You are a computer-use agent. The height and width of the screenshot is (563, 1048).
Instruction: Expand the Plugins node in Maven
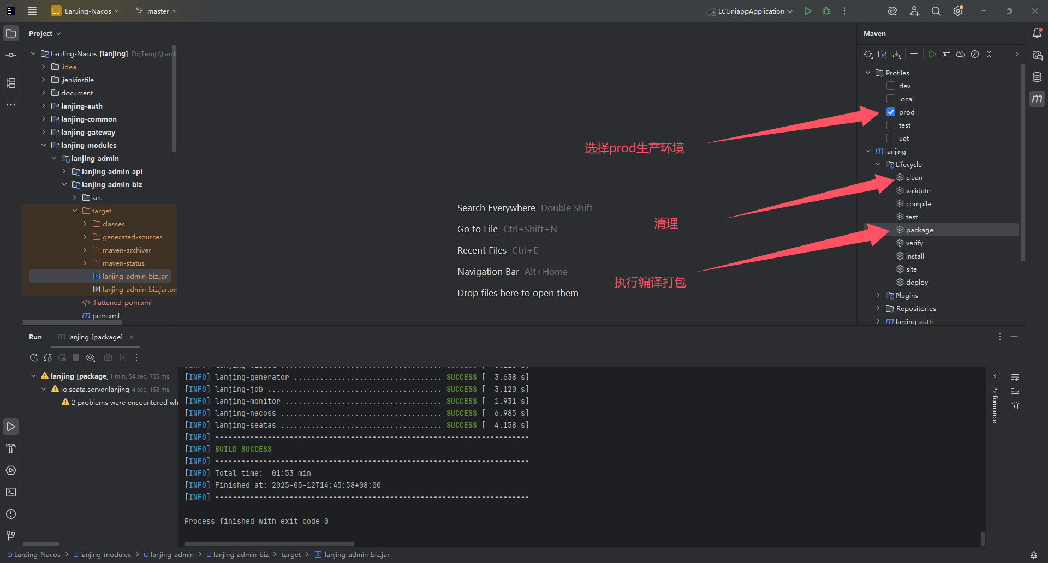[878, 295]
